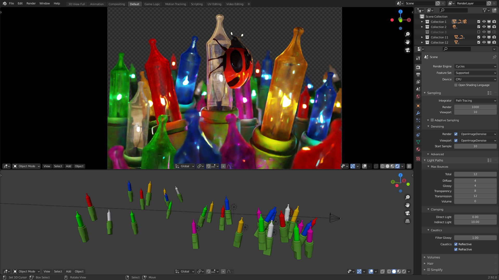The width and height of the screenshot is (499, 280).
Task: Click the Add button in upper viewport header
Action: tap(69, 166)
